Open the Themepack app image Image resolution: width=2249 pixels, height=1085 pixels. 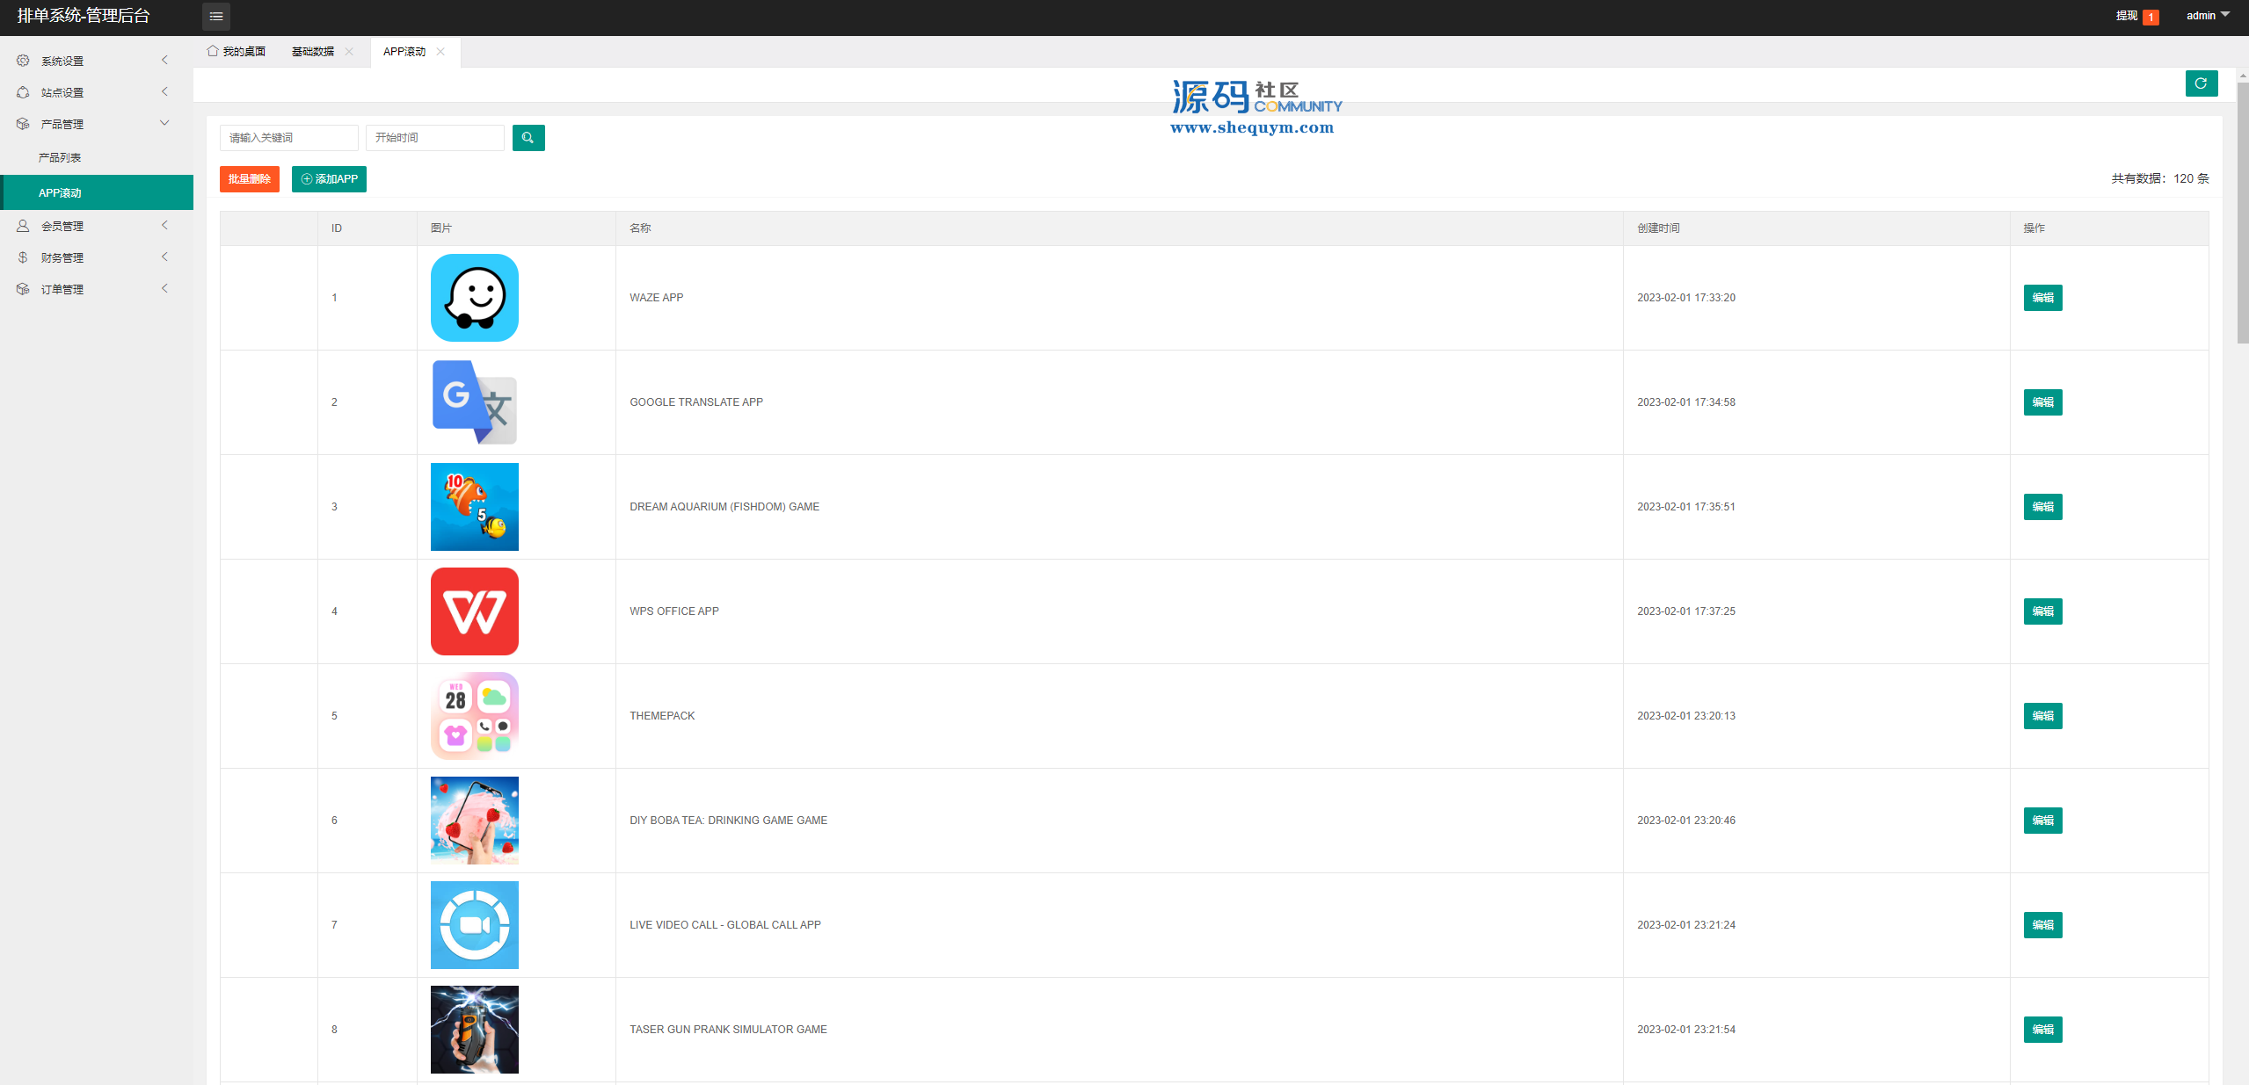click(x=475, y=716)
